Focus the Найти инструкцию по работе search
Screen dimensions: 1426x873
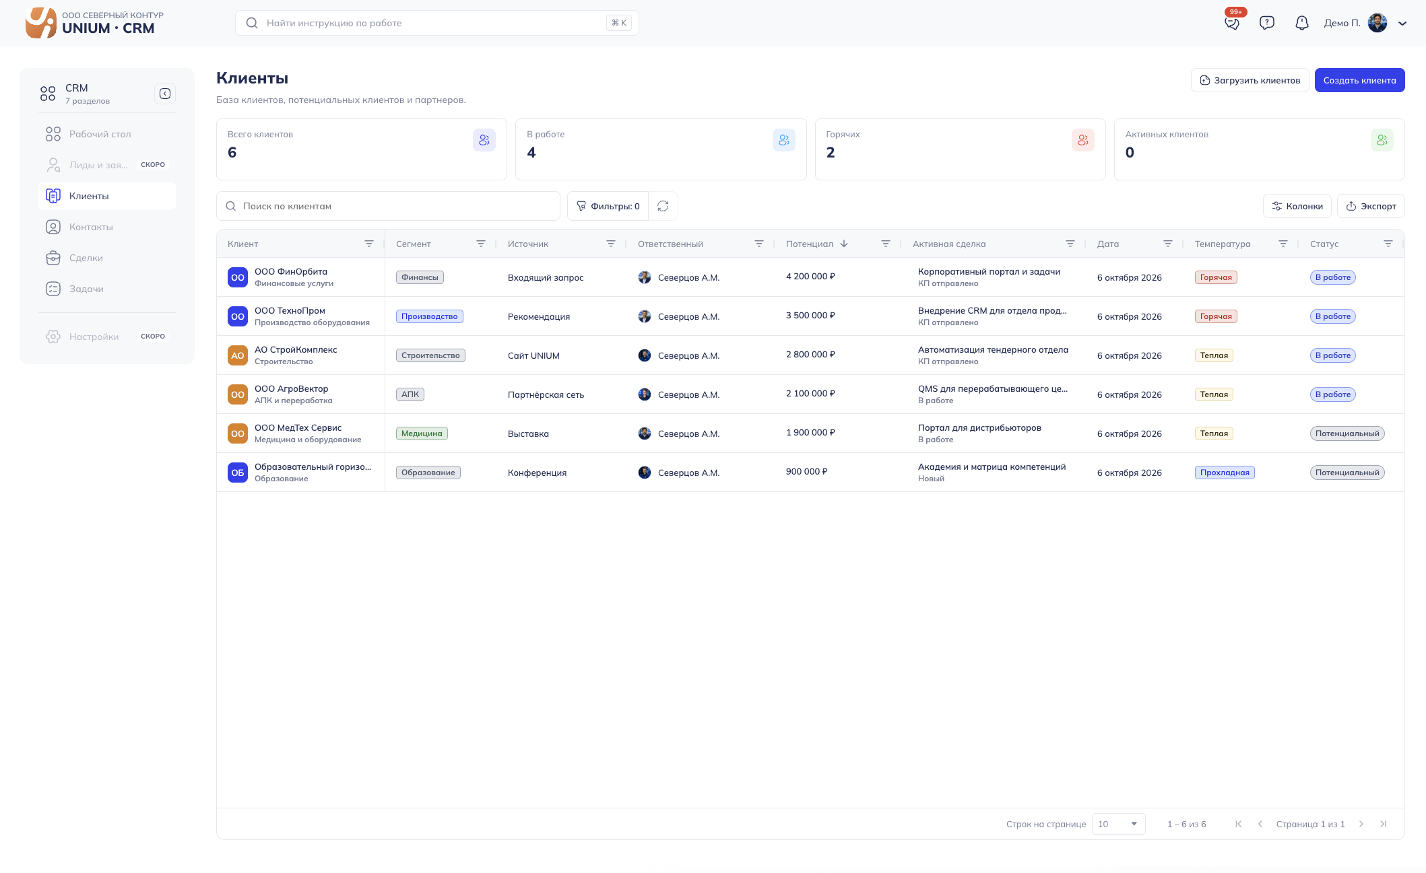click(x=436, y=23)
